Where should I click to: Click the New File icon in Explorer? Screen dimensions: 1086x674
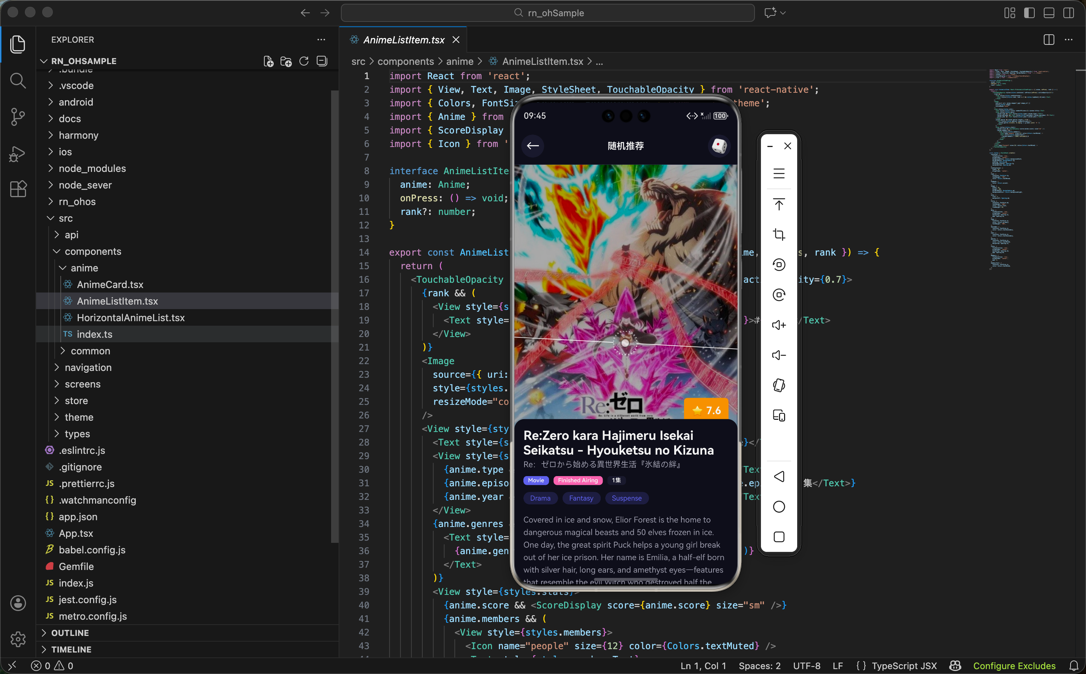(268, 61)
